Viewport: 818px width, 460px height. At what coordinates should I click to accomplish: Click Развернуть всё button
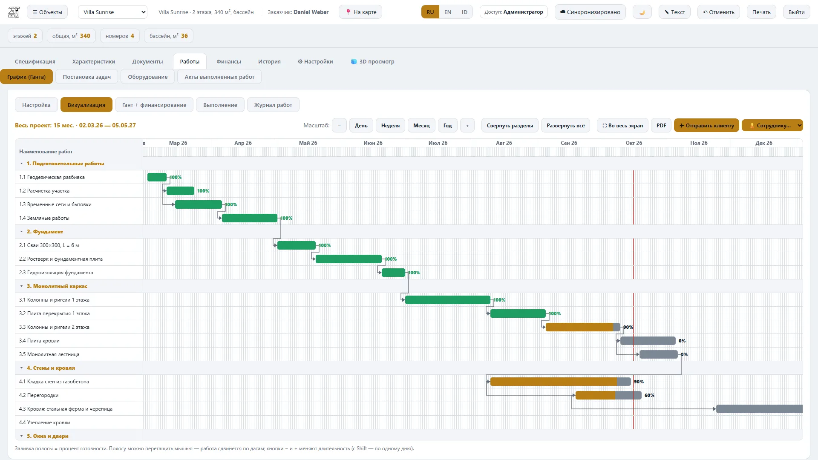tap(566, 126)
